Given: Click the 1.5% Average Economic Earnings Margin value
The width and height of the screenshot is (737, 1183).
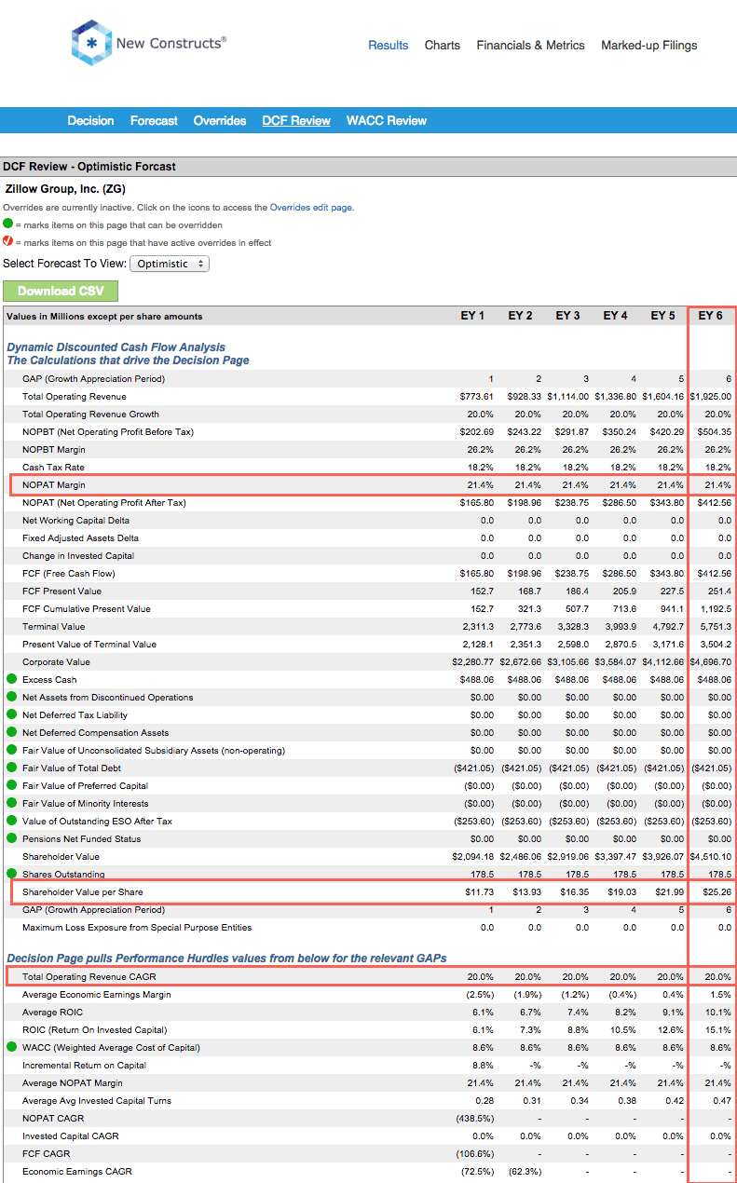Looking at the screenshot, I should (x=721, y=994).
